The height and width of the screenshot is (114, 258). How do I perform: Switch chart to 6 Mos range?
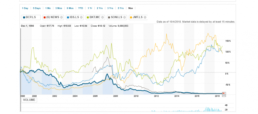click(x=70, y=8)
